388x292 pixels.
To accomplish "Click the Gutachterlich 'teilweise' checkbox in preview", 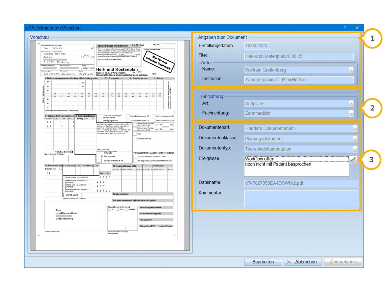I will (126, 209).
